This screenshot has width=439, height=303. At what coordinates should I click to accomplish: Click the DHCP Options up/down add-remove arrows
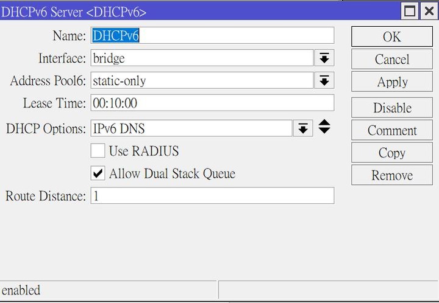[x=324, y=127]
